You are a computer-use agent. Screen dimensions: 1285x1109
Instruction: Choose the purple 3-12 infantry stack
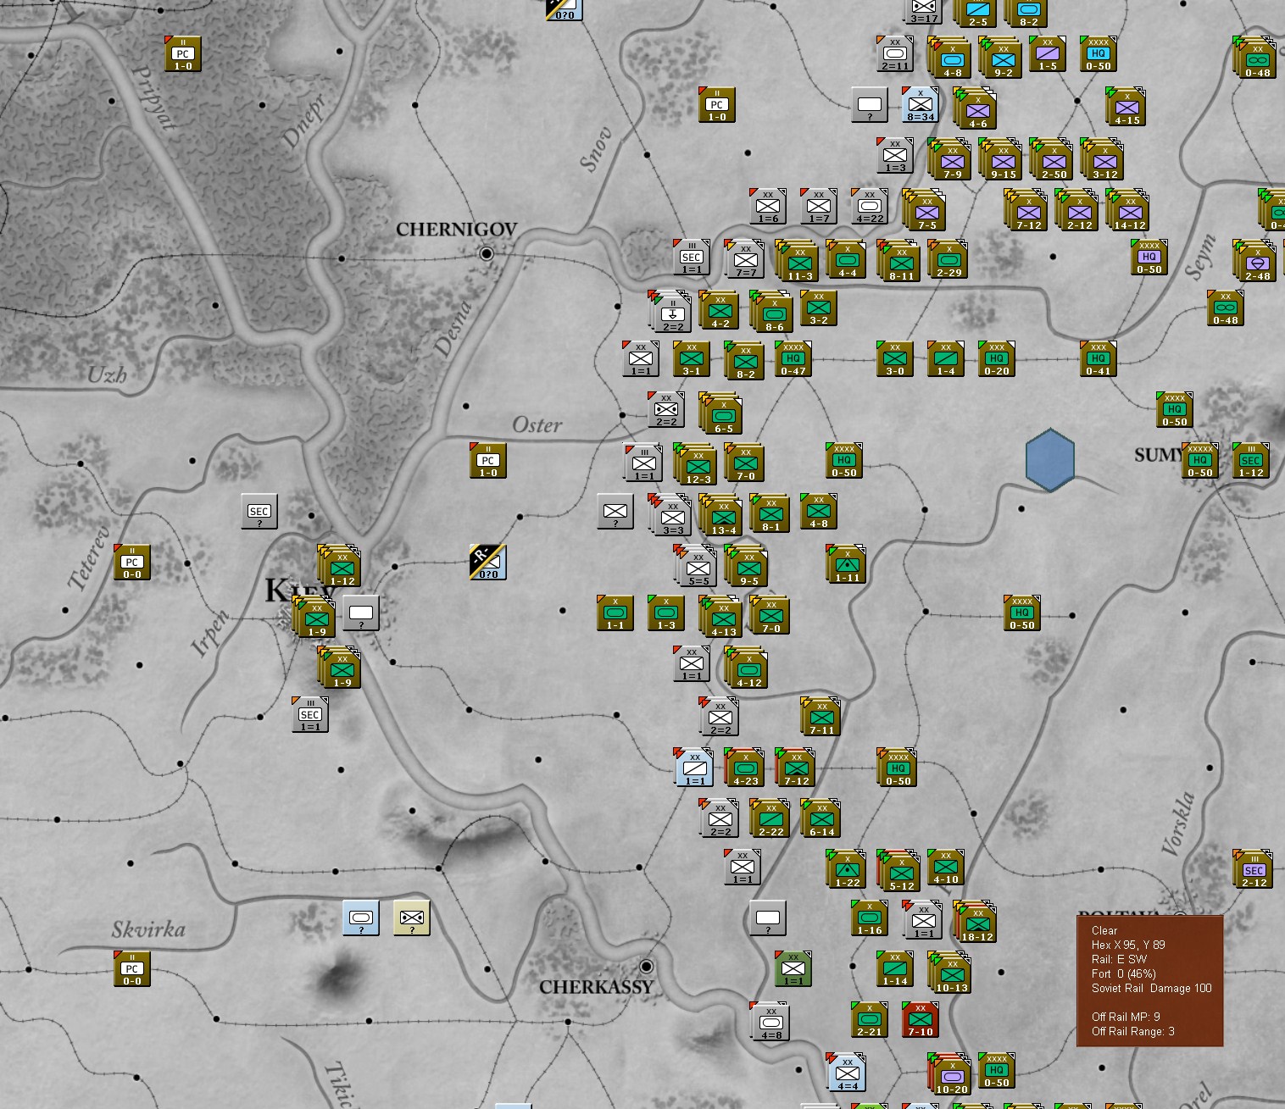(x=1104, y=160)
